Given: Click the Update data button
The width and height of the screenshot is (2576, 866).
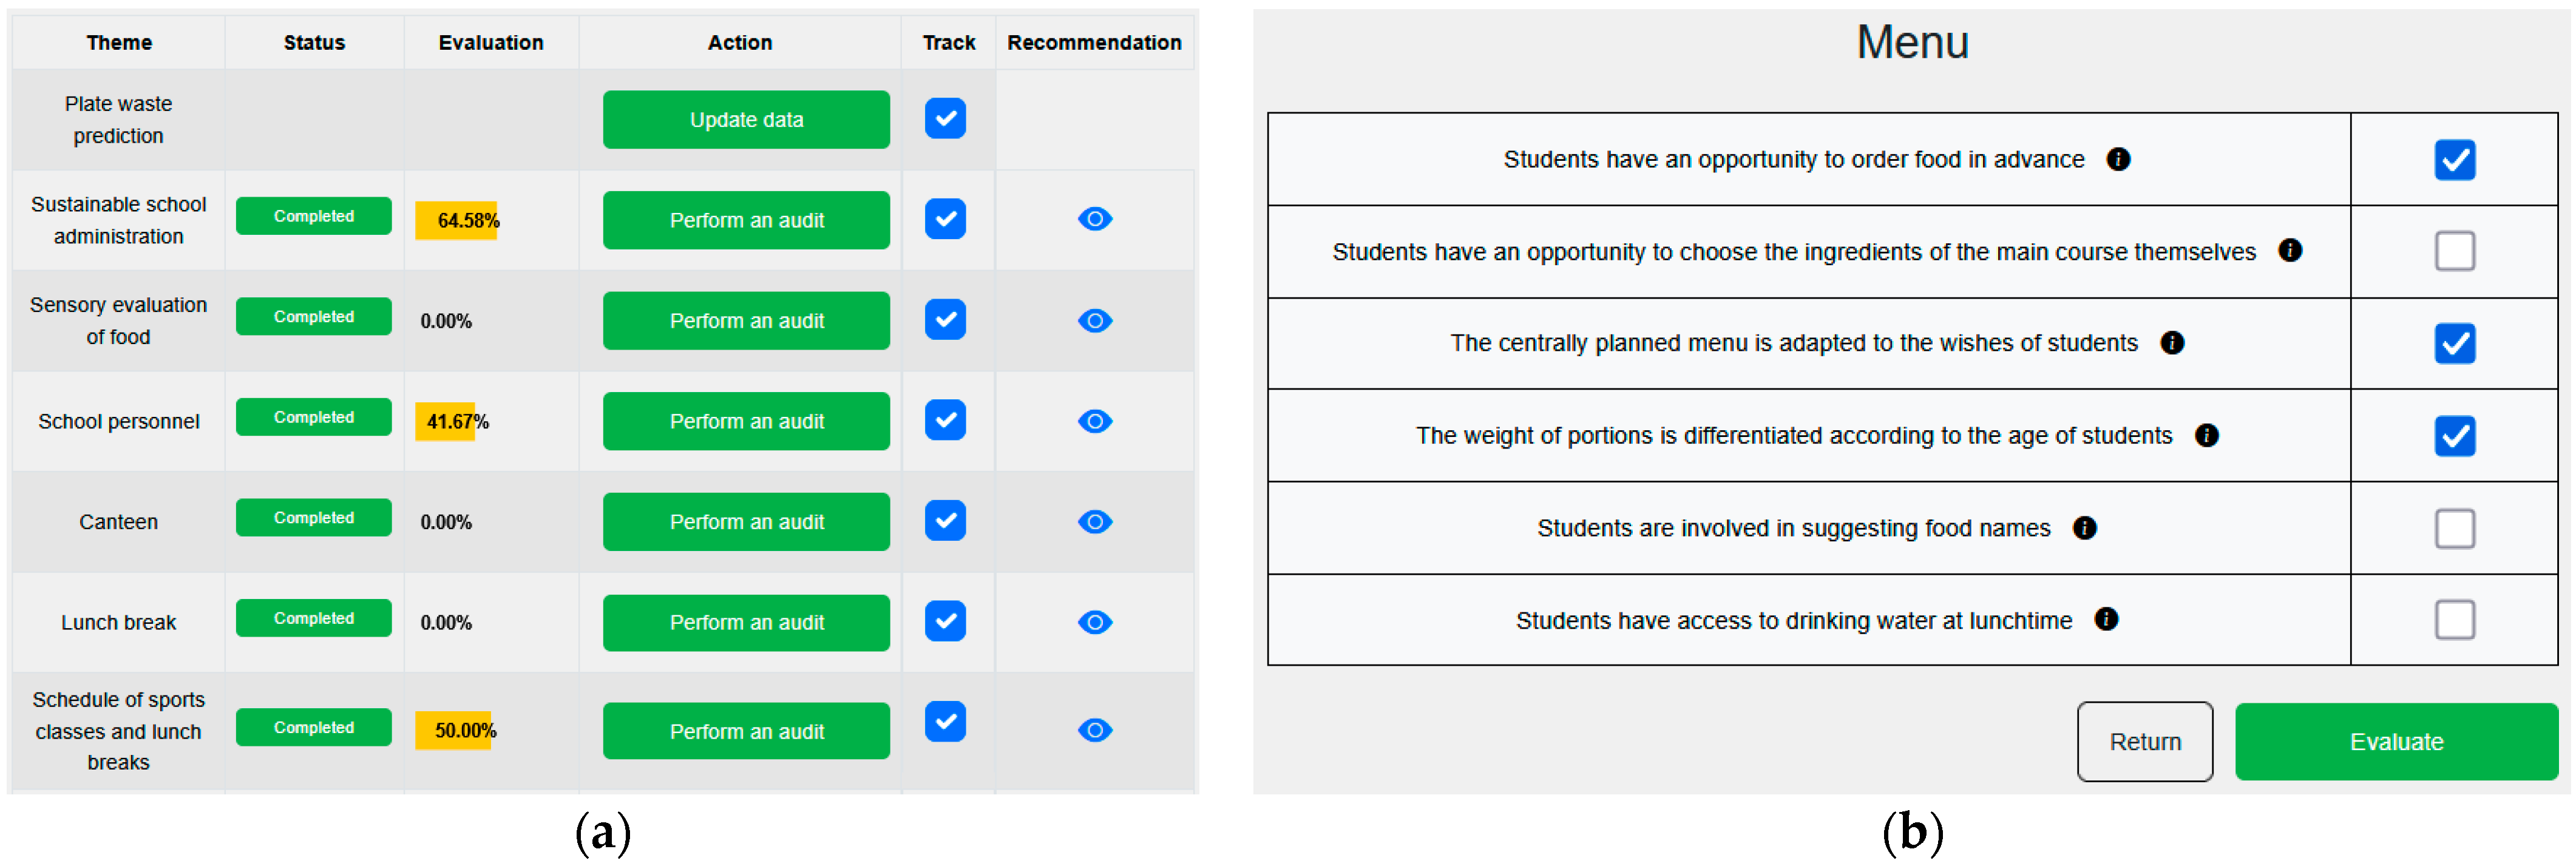Looking at the screenshot, I should (746, 120).
